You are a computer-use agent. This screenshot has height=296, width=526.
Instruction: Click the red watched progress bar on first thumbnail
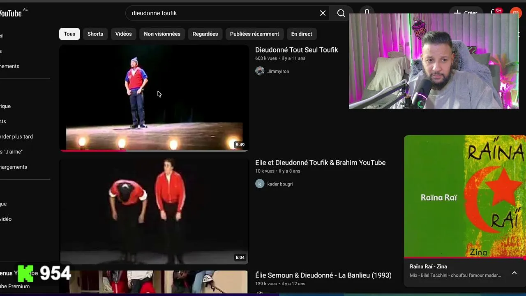[x=93, y=150]
